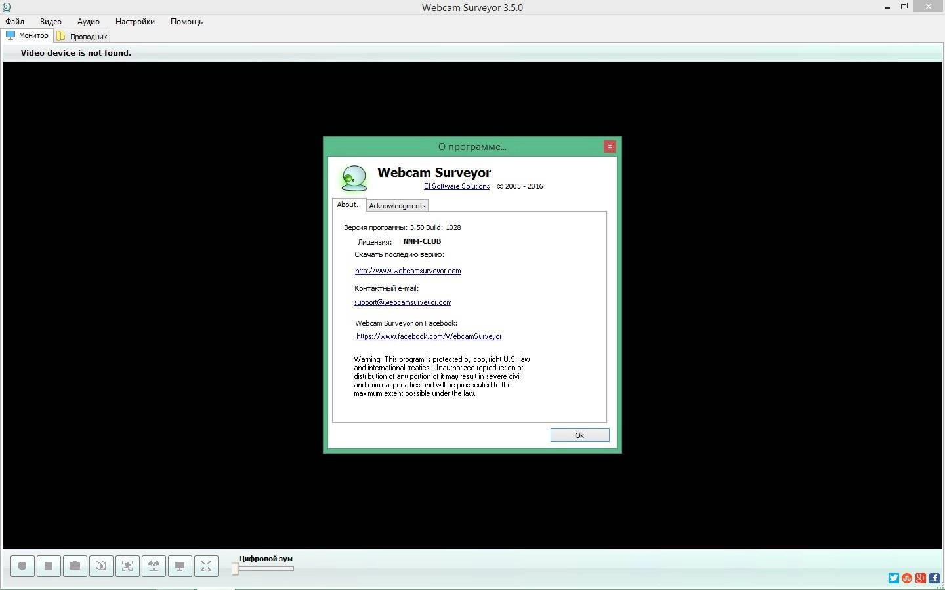Click the support@webcamsurveyor.com email link
Image resolution: width=945 pixels, height=590 pixels.
[x=403, y=302]
